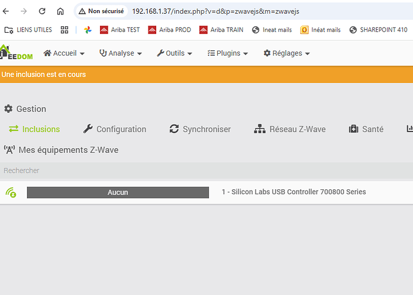Screen dimensions: 413x295
Task: Click the browser home icon
Action: point(60,11)
